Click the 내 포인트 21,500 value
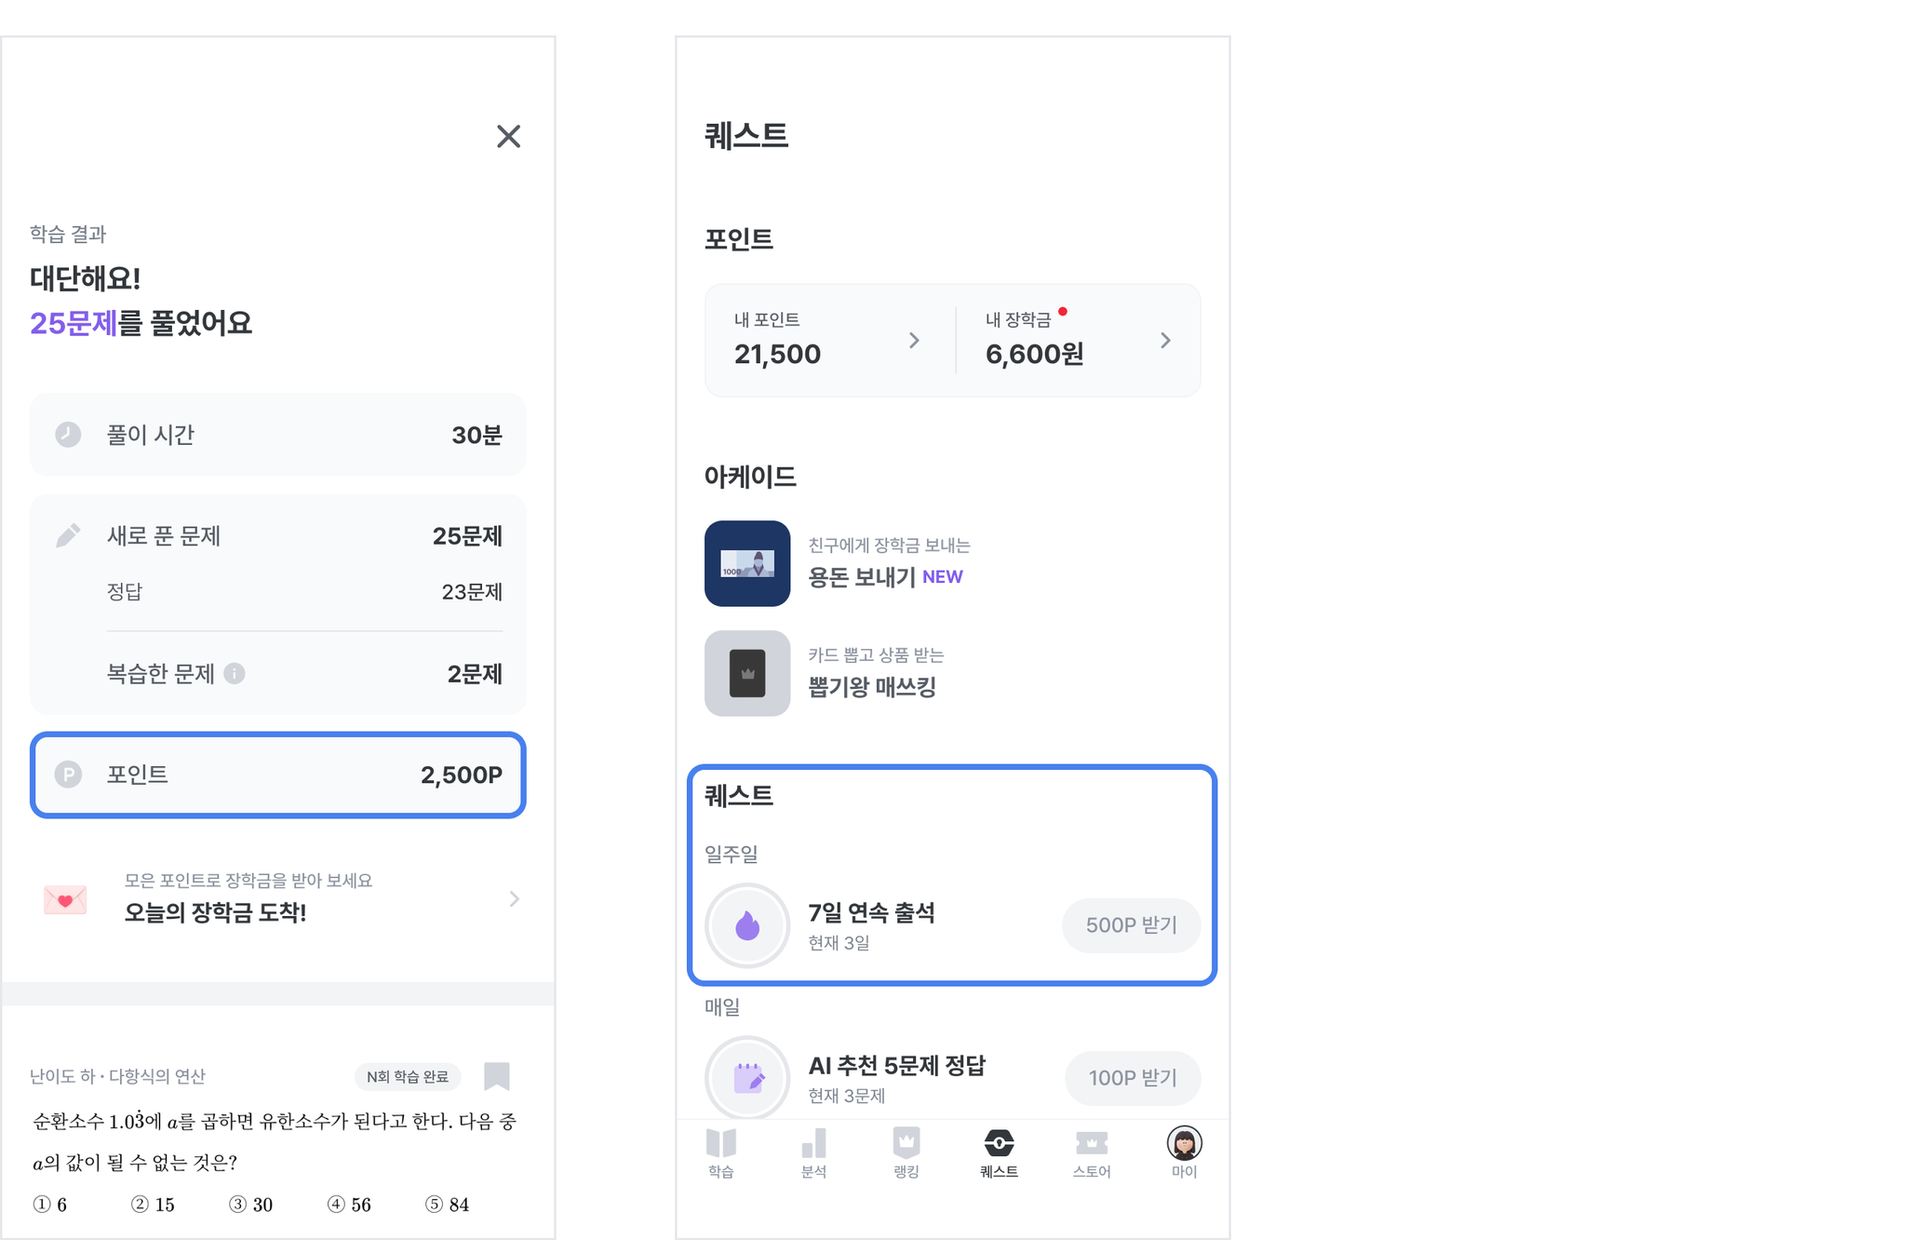The height and width of the screenshot is (1240, 1906). [x=777, y=354]
